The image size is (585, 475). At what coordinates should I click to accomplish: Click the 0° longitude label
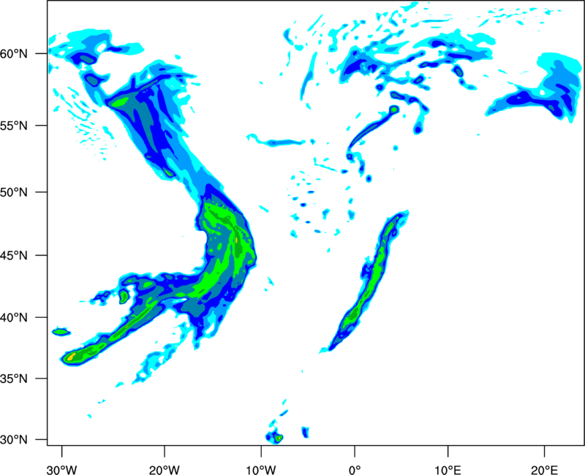tap(355, 470)
